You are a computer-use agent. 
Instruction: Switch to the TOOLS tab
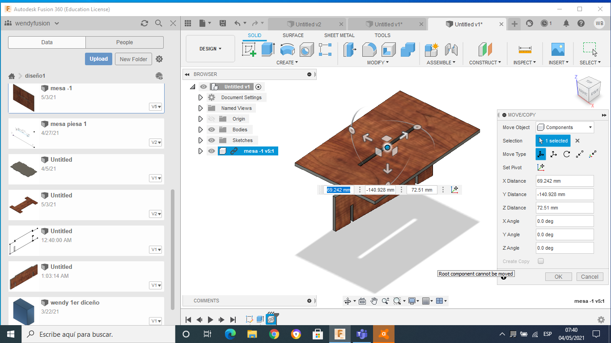pos(382,35)
